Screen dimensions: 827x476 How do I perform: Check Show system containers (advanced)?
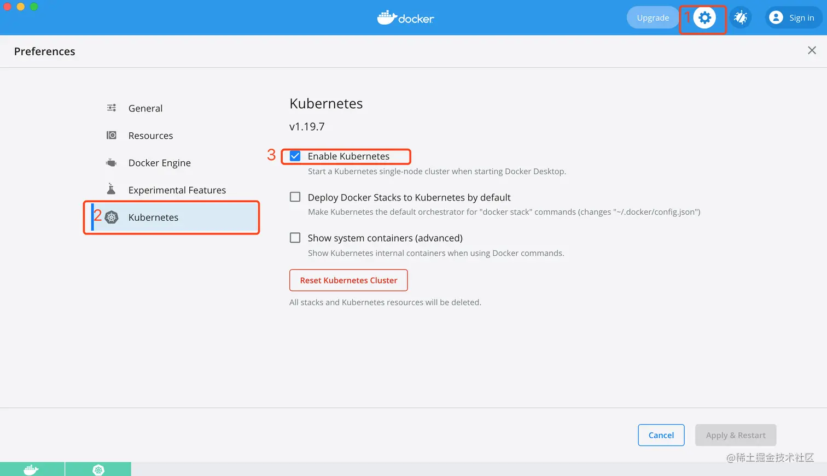(x=295, y=238)
